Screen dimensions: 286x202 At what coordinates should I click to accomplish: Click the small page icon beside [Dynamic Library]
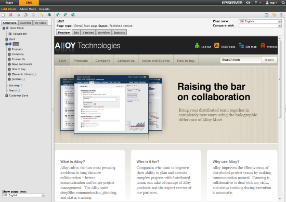[35, 74]
